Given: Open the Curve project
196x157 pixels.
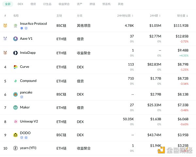Looking at the screenshot, I should [x=24, y=67].
